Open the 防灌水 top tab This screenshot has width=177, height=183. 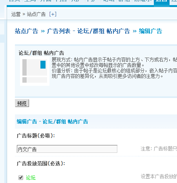143,1
